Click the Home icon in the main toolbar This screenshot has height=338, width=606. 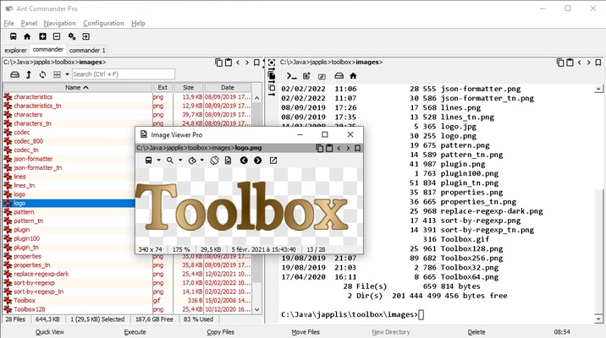pos(27,36)
